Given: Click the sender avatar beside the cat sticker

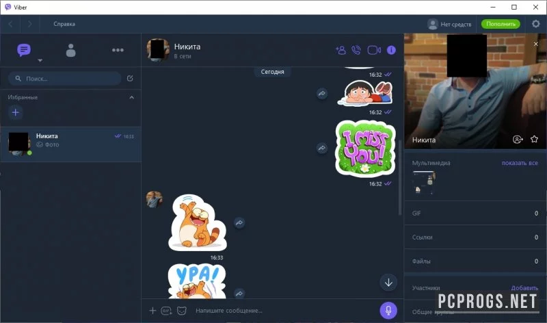Looking at the screenshot, I should [x=154, y=199].
